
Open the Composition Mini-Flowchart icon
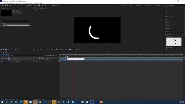[45, 55]
